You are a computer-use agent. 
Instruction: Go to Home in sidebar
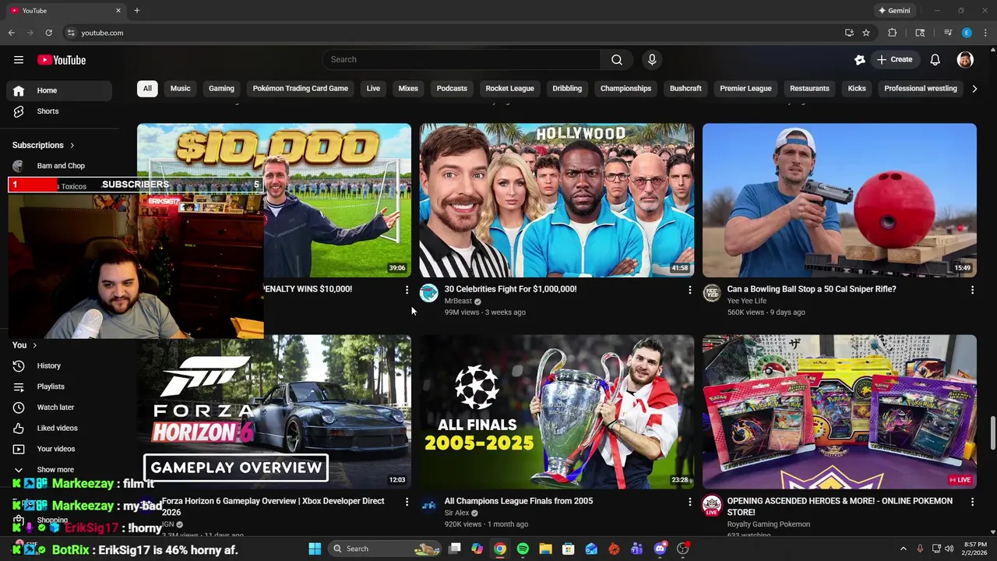click(x=59, y=90)
